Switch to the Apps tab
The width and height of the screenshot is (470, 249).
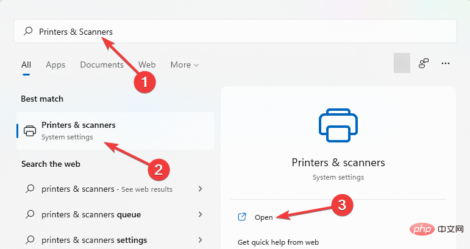[55, 65]
